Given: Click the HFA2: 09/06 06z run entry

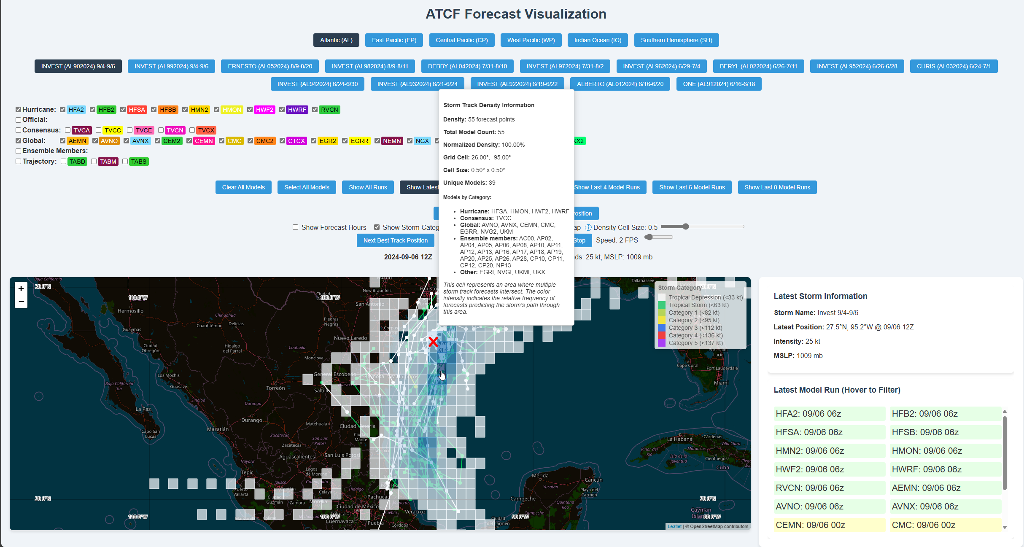Looking at the screenshot, I should tap(830, 414).
